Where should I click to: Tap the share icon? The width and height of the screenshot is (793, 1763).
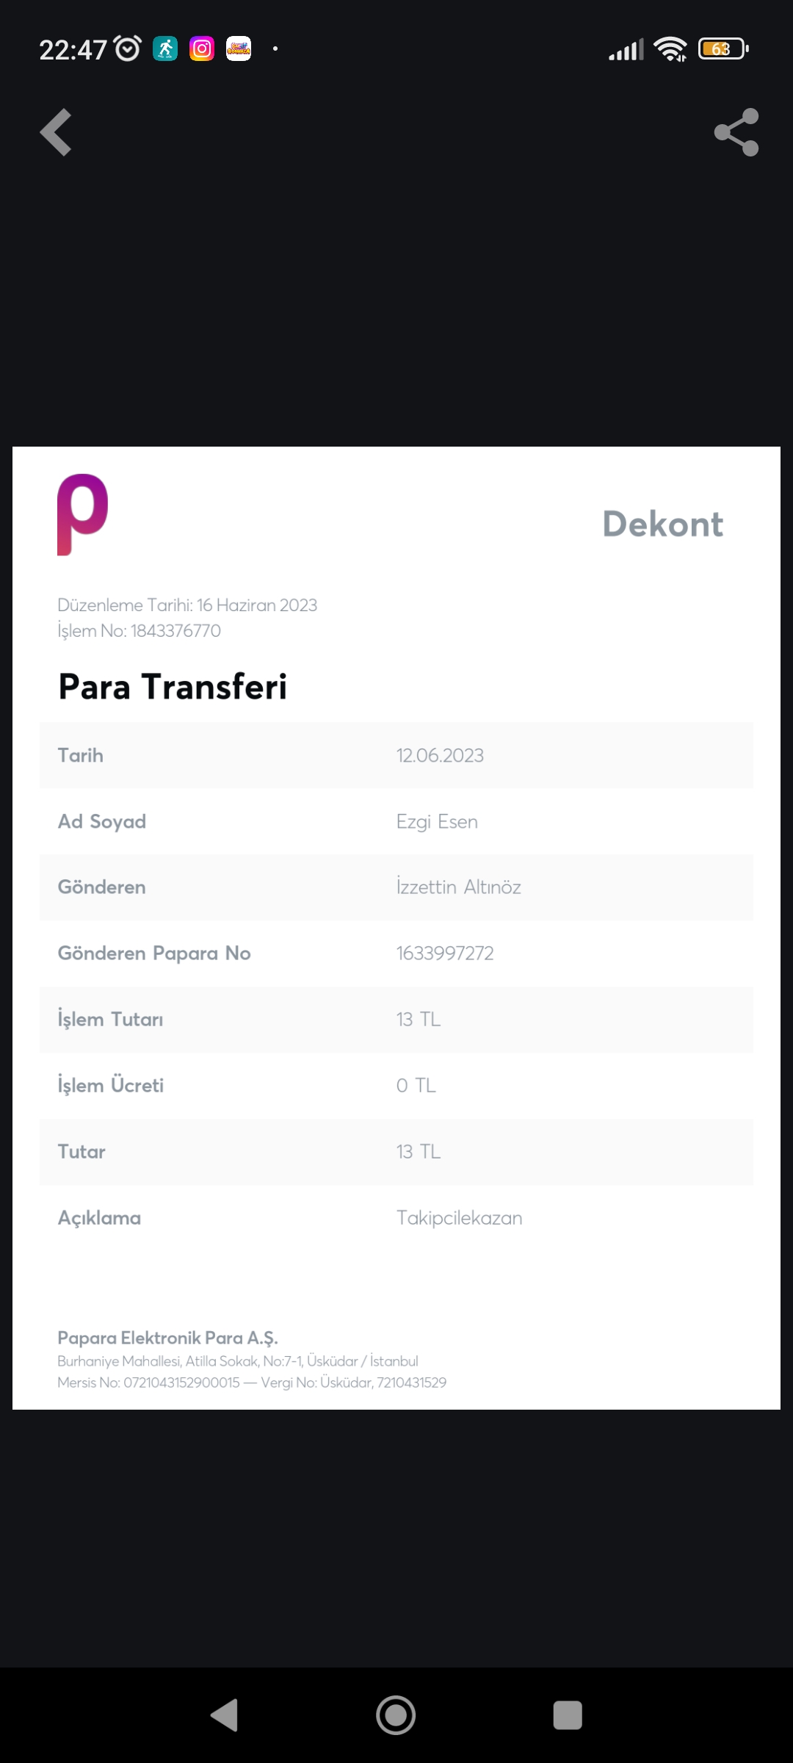[x=736, y=132]
